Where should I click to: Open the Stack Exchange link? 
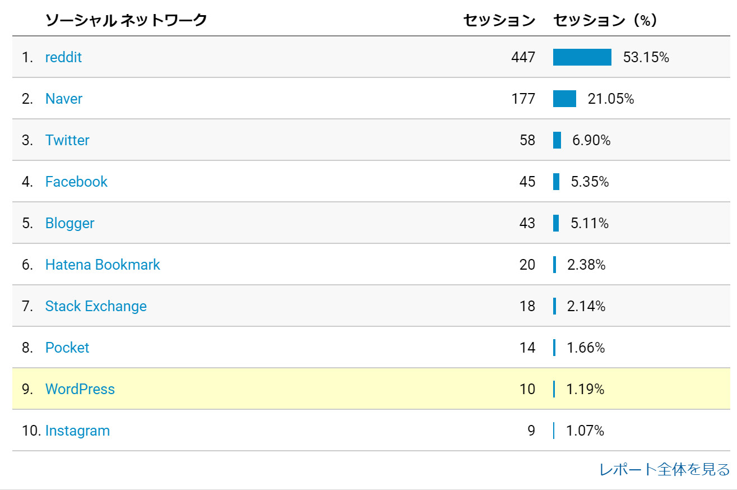pyautogui.click(x=96, y=306)
